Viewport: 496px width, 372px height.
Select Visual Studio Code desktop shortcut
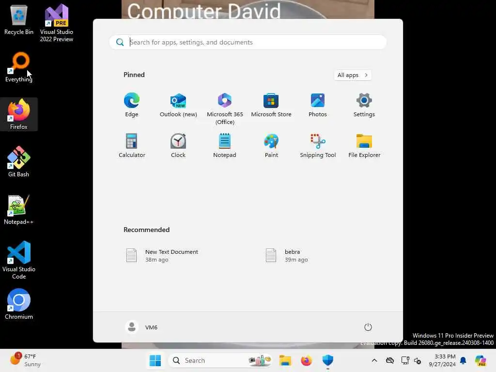pos(19,260)
